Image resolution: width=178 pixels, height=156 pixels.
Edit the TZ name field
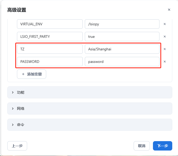pos(50,49)
